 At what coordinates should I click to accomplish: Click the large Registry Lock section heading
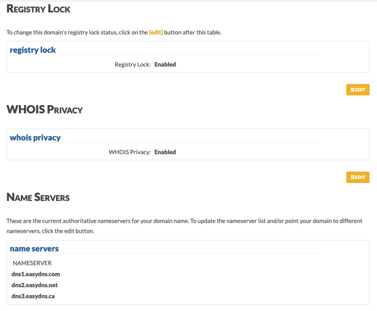click(38, 9)
